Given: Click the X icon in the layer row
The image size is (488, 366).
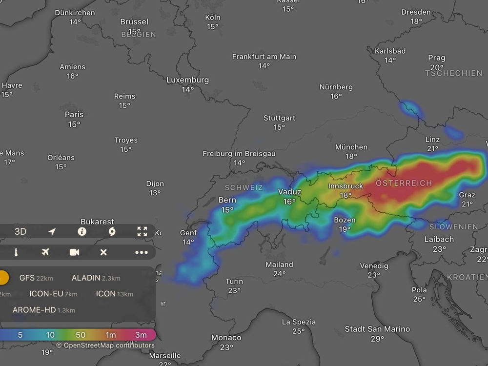Looking at the screenshot, I should coord(103,252).
